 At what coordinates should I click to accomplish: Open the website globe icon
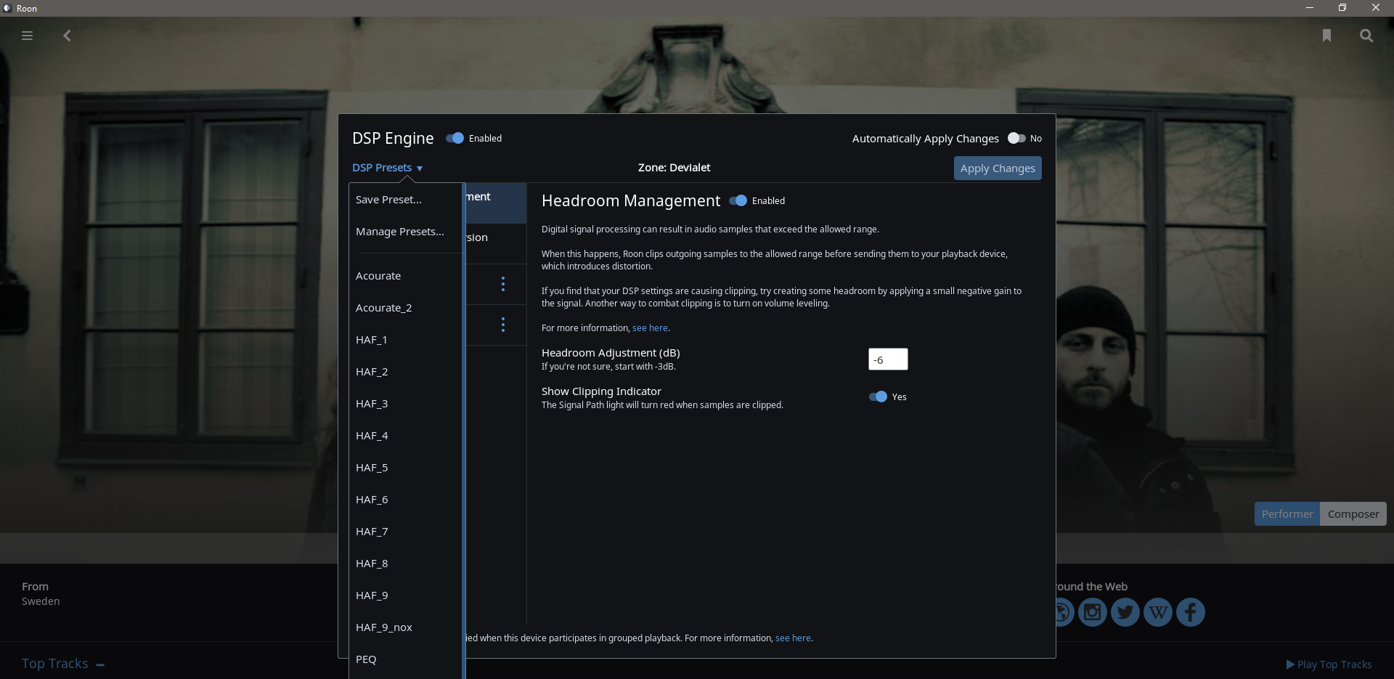pyautogui.click(x=1064, y=612)
